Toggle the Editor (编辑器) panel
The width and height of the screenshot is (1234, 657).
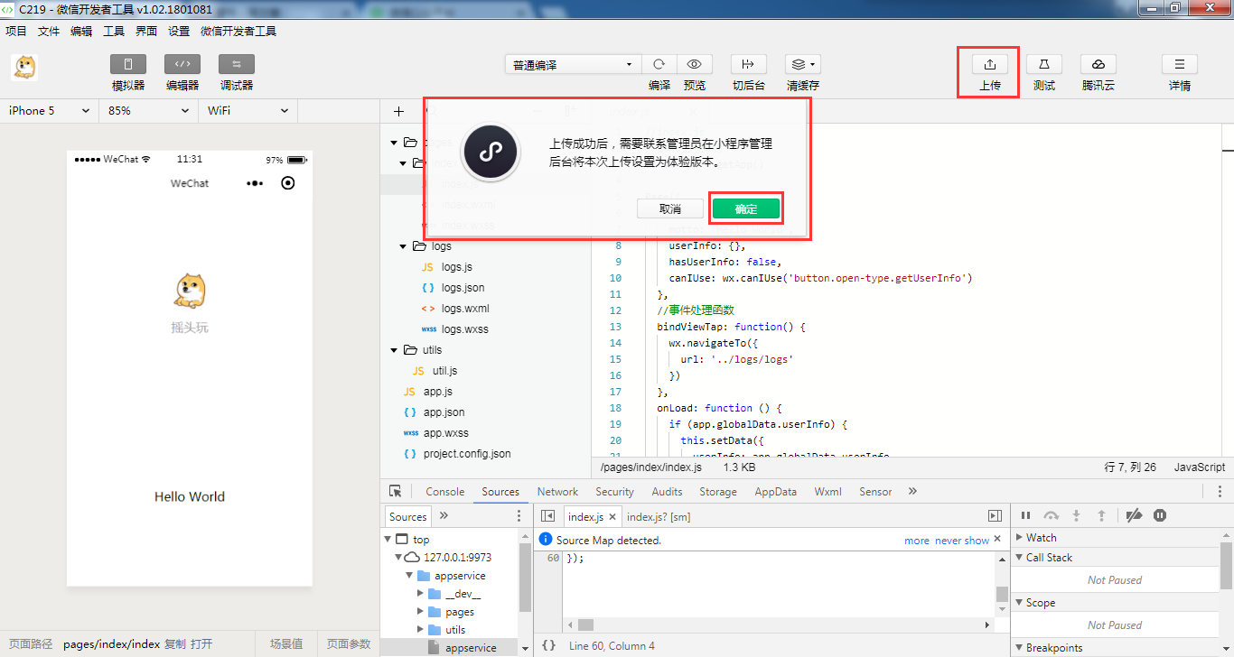pos(182,65)
